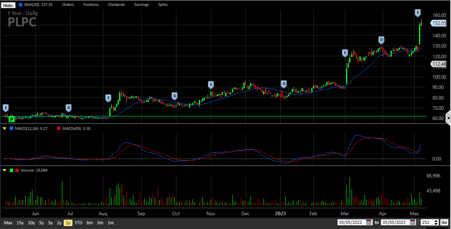Open the July dividend D marker

pyautogui.click(x=68, y=108)
